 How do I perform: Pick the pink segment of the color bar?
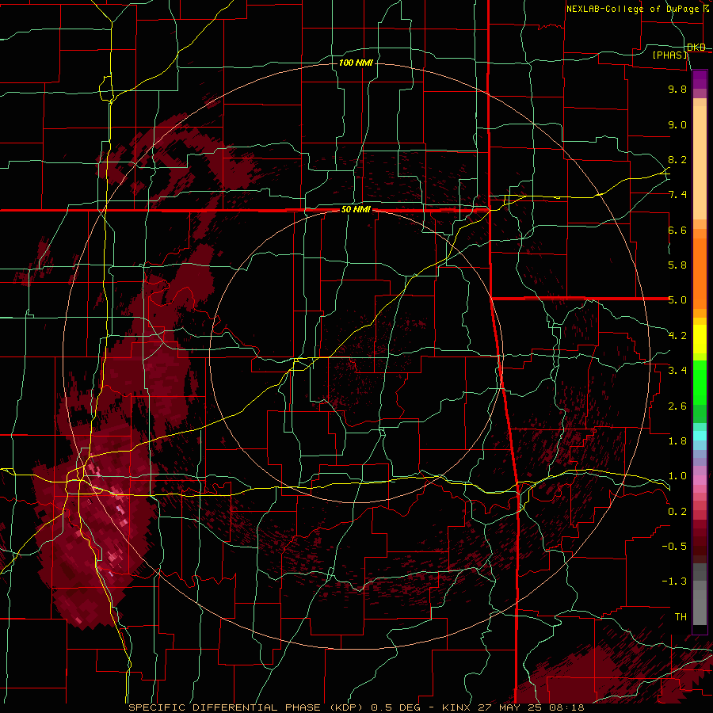(700, 480)
